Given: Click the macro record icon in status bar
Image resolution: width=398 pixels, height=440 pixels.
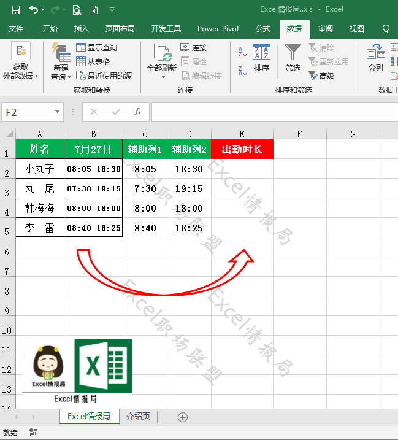Looking at the screenshot, I should pos(33,433).
